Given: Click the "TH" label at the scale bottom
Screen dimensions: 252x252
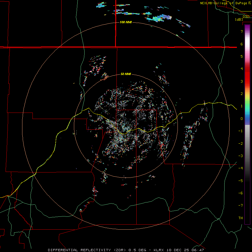Looking at the screenshot, I should [x=241, y=218].
